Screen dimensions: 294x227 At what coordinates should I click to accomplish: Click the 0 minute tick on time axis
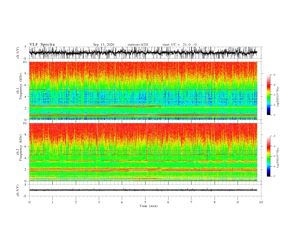(29, 202)
